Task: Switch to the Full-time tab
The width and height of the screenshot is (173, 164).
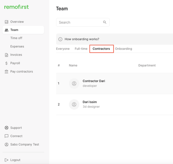Action: [81, 49]
